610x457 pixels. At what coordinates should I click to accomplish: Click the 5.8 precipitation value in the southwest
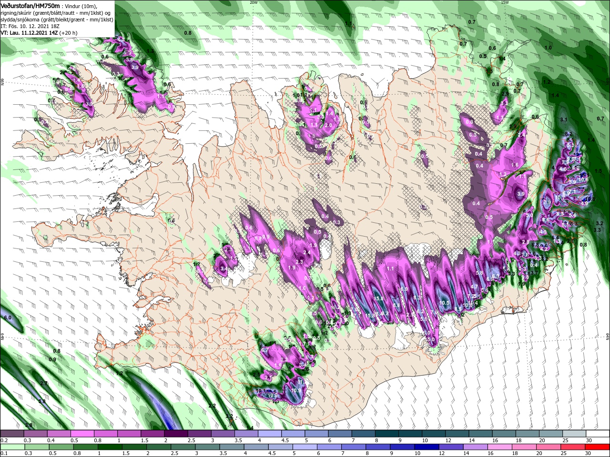click(x=42, y=401)
